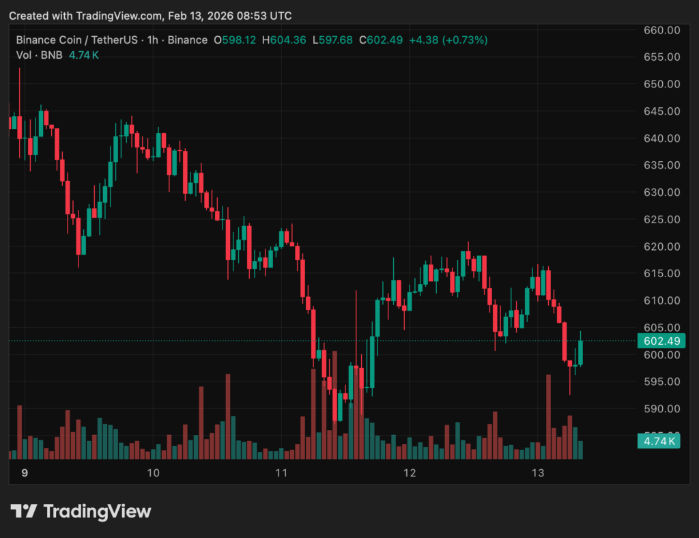Click the open value O598.12 in the legend
This screenshot has width=699, height=538.
coord(235,40)
